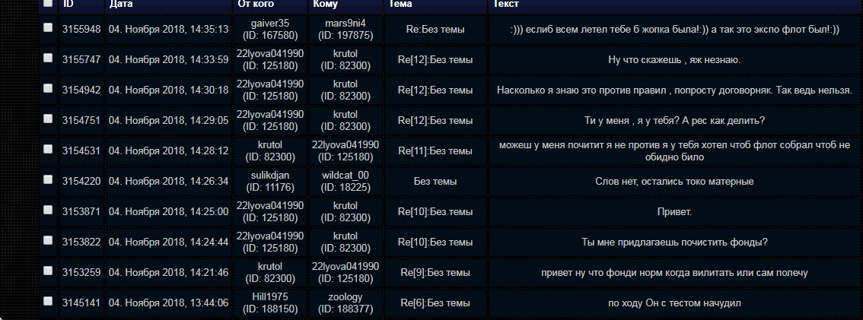Click subject Re[9]:Без темы

click(435, 273)
